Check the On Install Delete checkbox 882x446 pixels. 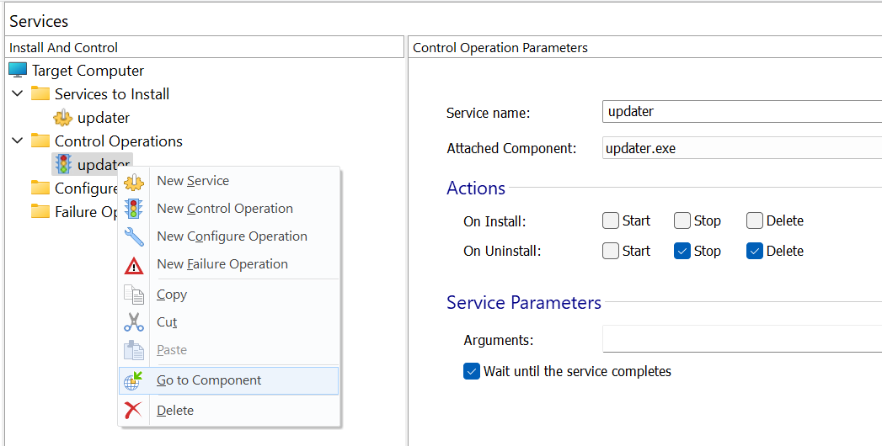tap(755, 220)
